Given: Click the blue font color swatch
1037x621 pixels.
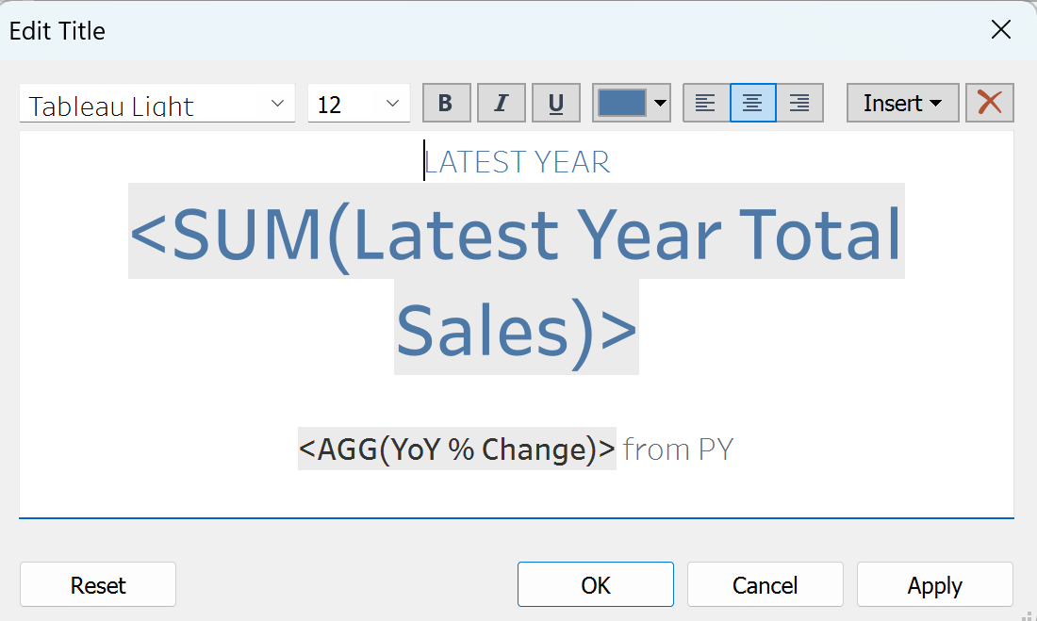Looking at the screenshot, I should point(621,104).
